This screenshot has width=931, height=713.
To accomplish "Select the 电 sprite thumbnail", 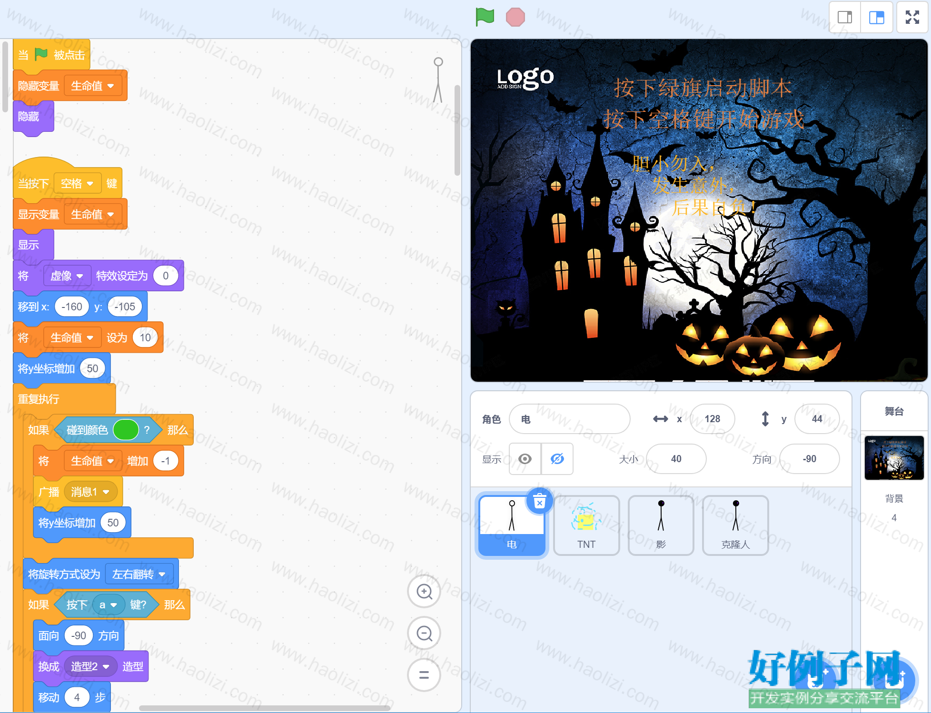I will pyautogui.click(x=512, y=525).
